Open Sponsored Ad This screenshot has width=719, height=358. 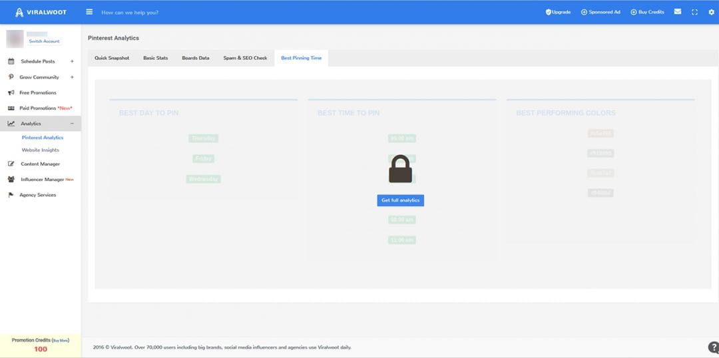click(x=600, y=12)
